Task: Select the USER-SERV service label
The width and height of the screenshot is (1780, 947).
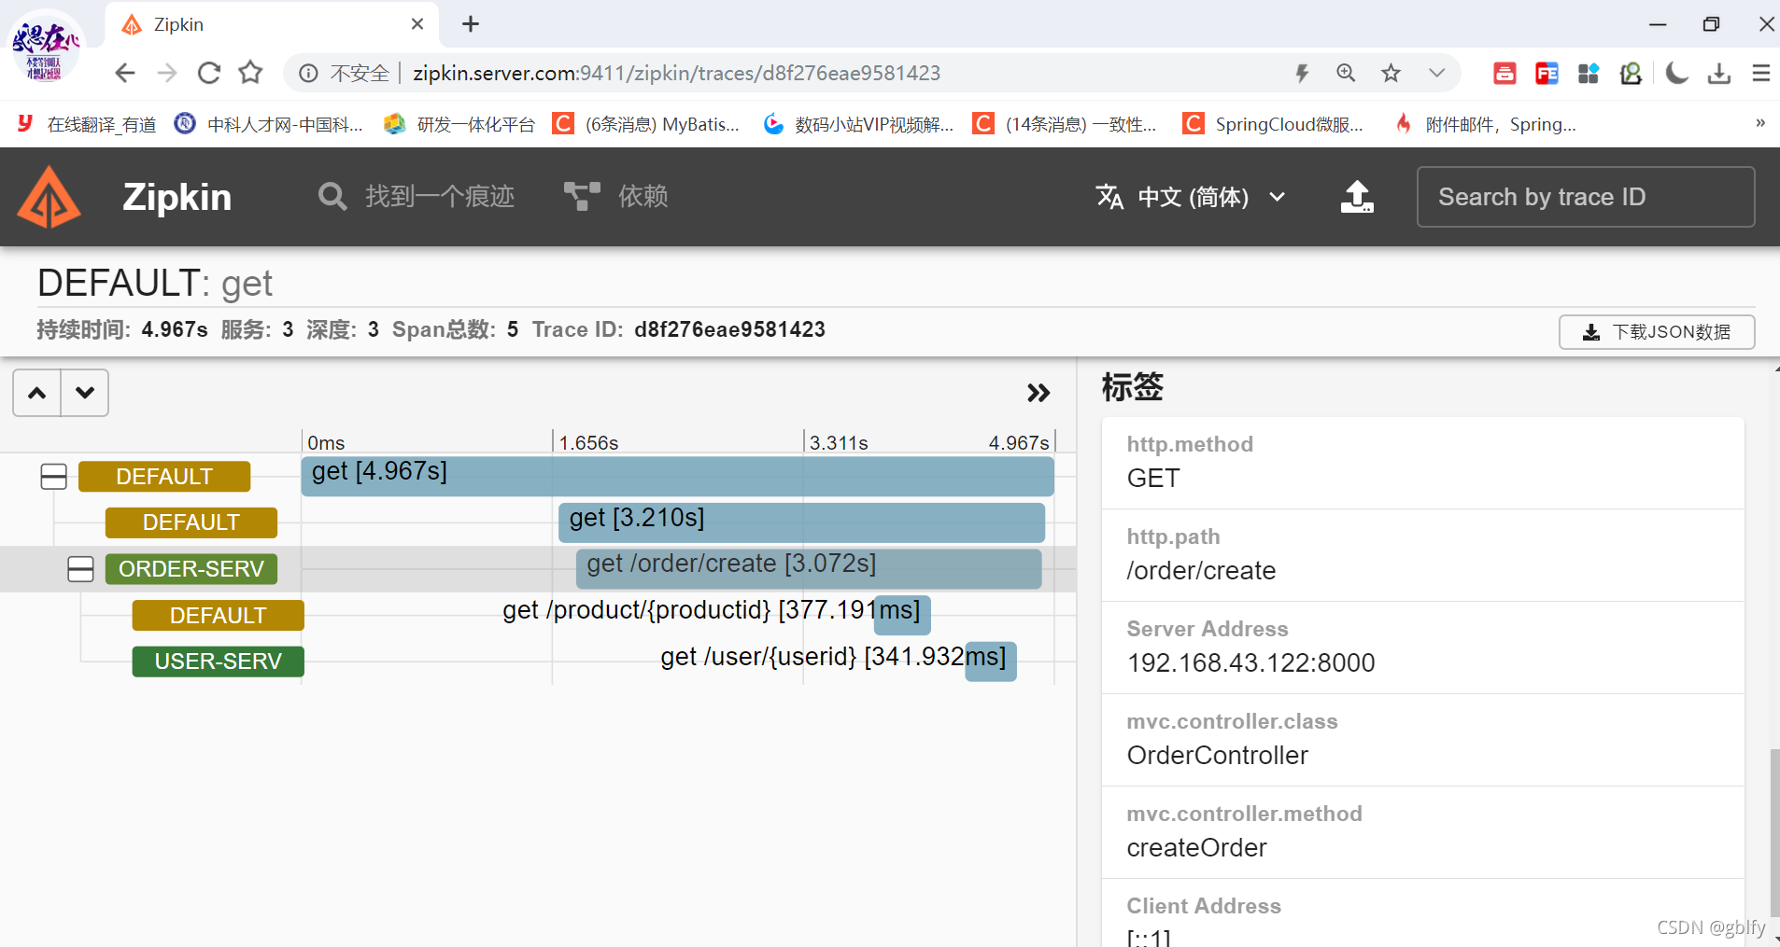Action: pos(219,662)
